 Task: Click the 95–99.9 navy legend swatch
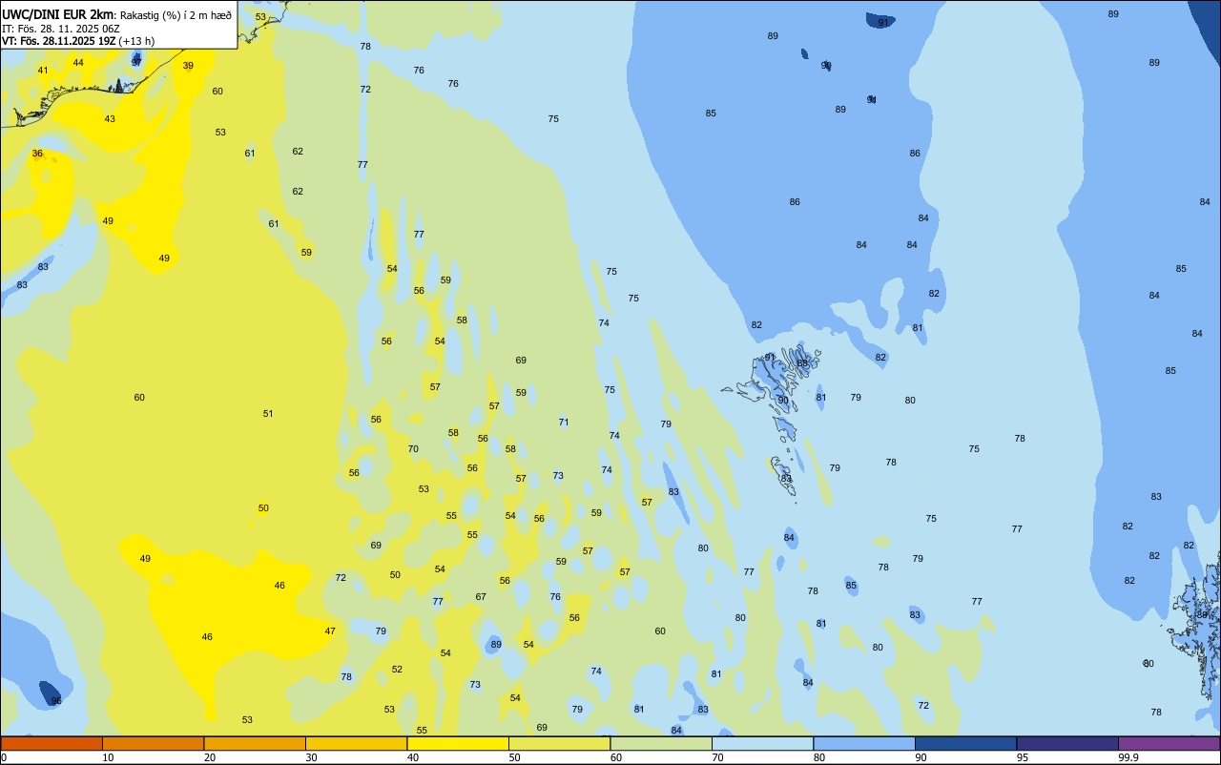[x=1067, y=743]
